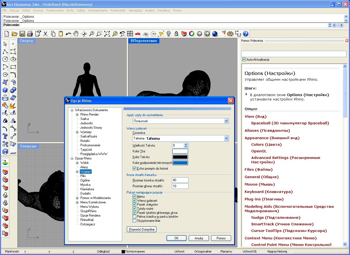Screen dimensions: 350x255
Task: Open the Powierzchnia menu
Action: click(x=55, y=10)
